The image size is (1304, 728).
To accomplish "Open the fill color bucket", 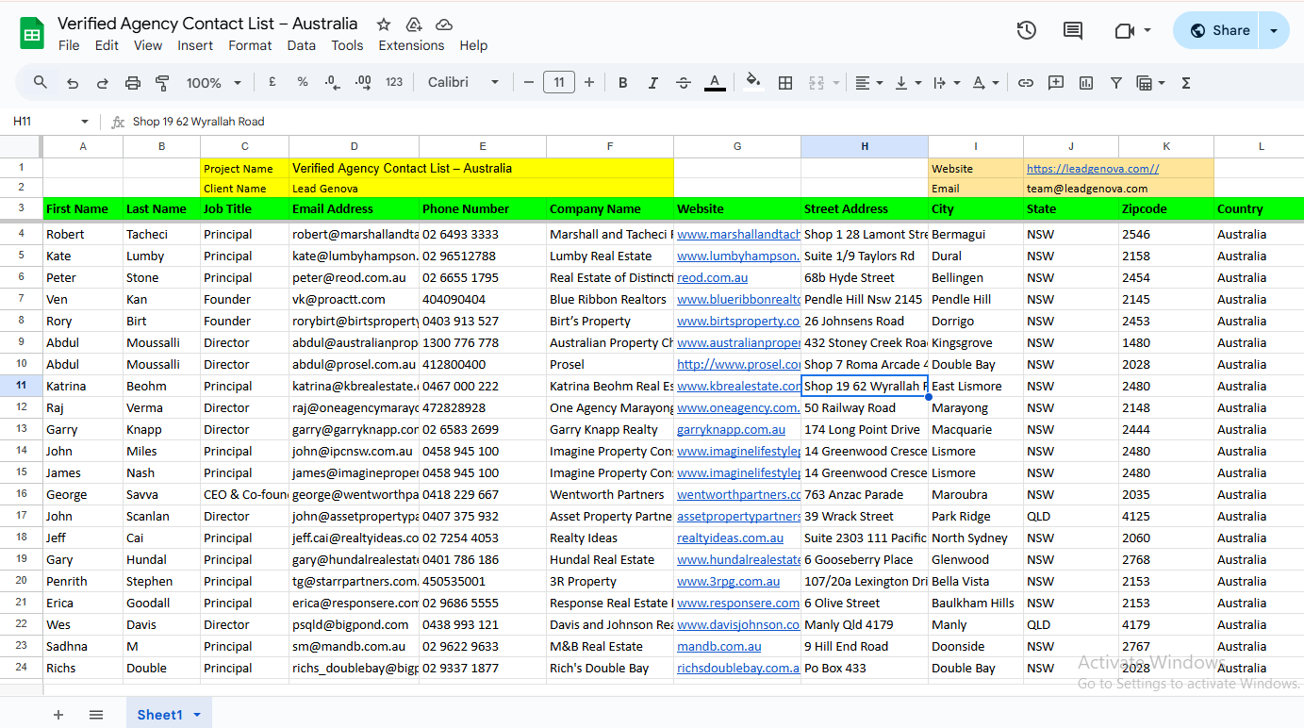I will [x=753, y=83].
